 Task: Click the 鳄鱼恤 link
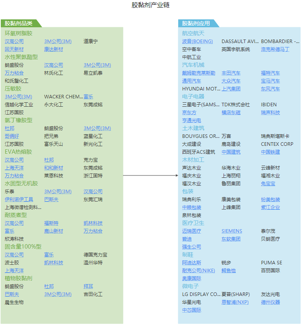[x=229, y=271]
